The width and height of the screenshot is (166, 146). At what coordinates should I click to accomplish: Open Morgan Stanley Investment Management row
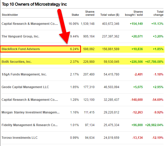click(x=30, y=112)
